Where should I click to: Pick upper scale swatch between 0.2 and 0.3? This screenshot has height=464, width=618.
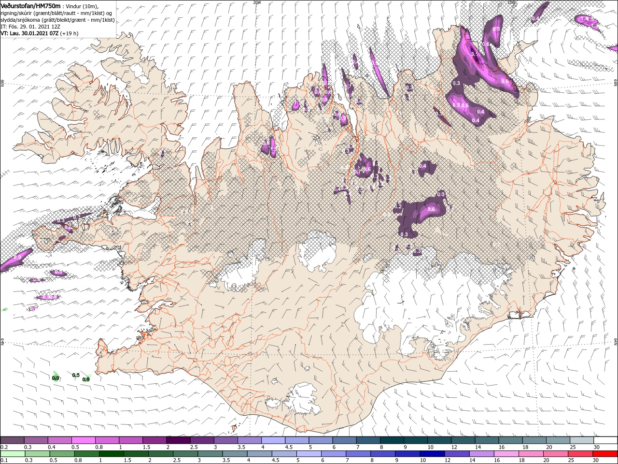[12, 440]
